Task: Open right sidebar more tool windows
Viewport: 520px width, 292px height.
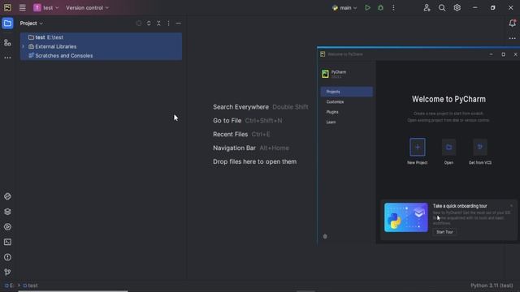Action: [x=512, y=38]
